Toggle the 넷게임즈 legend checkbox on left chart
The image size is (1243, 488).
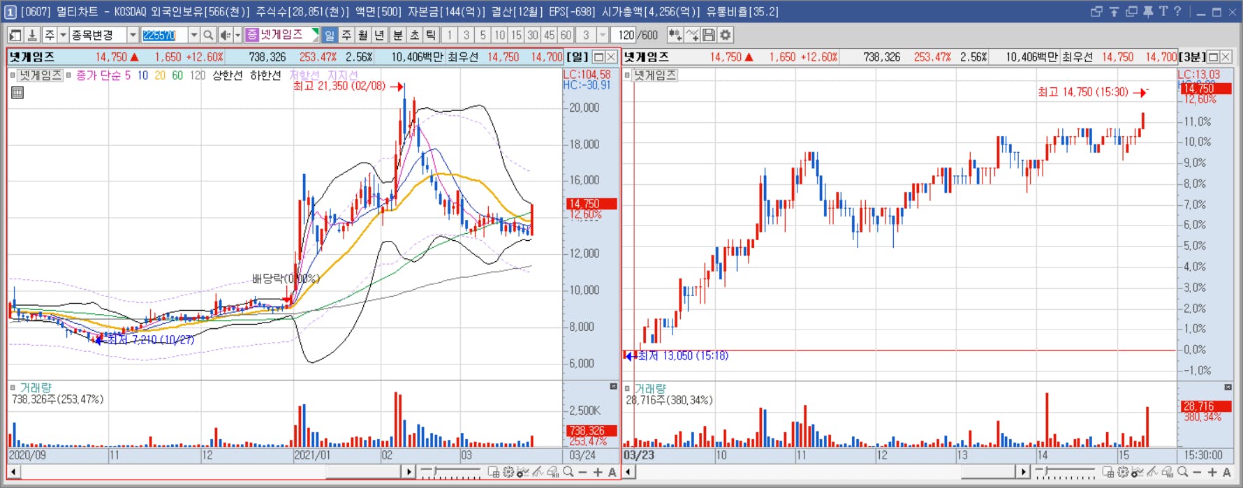pyautogui.click(x=13, y=75)
